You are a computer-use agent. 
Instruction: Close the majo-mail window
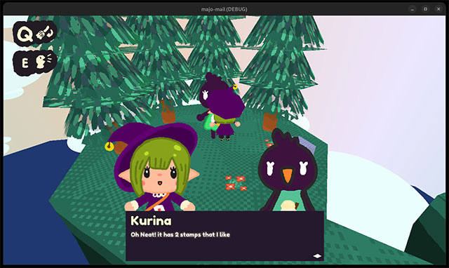click(438, 9)
